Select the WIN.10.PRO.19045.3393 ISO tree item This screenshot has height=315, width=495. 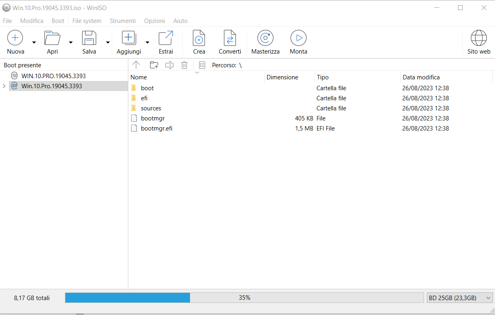pyautogui.click(x=54, y=76)
